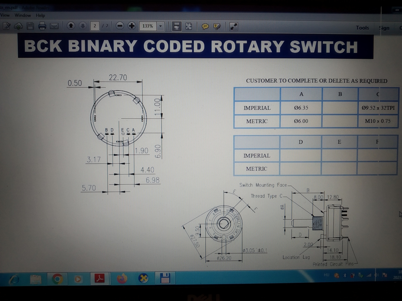Viewport: 402px width, 301px height.
Task: Open Internet Explorer from the taskbar
Action: tap(14, 279)
